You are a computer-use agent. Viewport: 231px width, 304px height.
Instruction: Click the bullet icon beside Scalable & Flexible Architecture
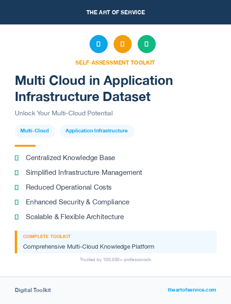click(17, 217)
